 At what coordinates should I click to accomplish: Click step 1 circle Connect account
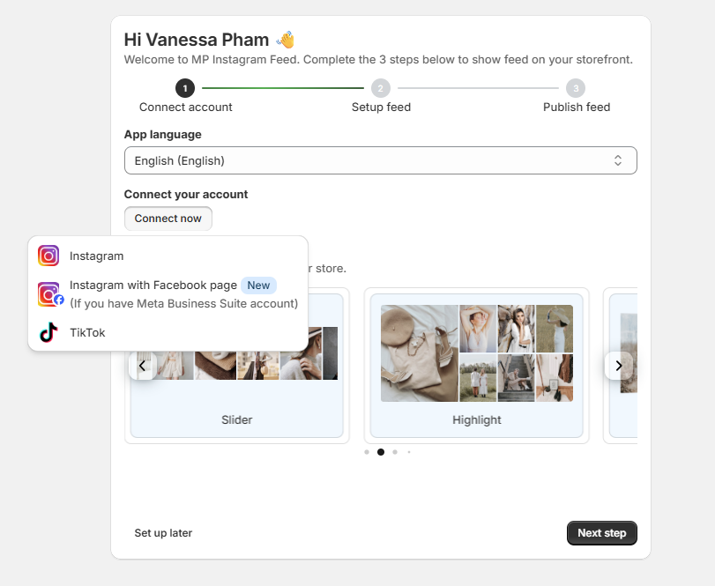pos(184,88)
